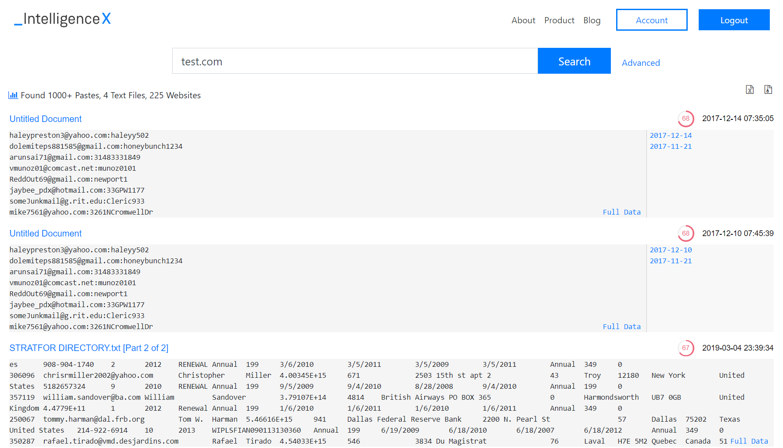This screenshot has height=448, width=783.
Task: Click the Excel export file icon
Action: tap(750, 90)
